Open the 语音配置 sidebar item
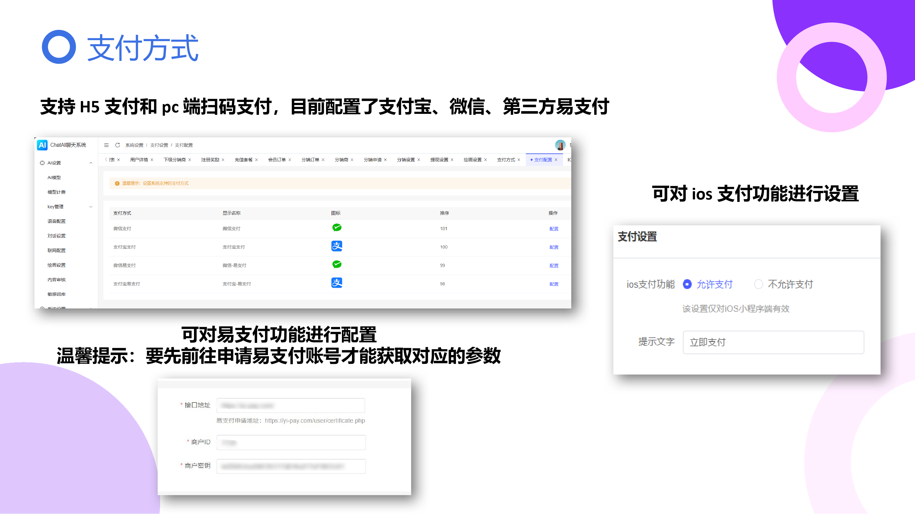This screenshot has height=514, width=915. (56, 221)
